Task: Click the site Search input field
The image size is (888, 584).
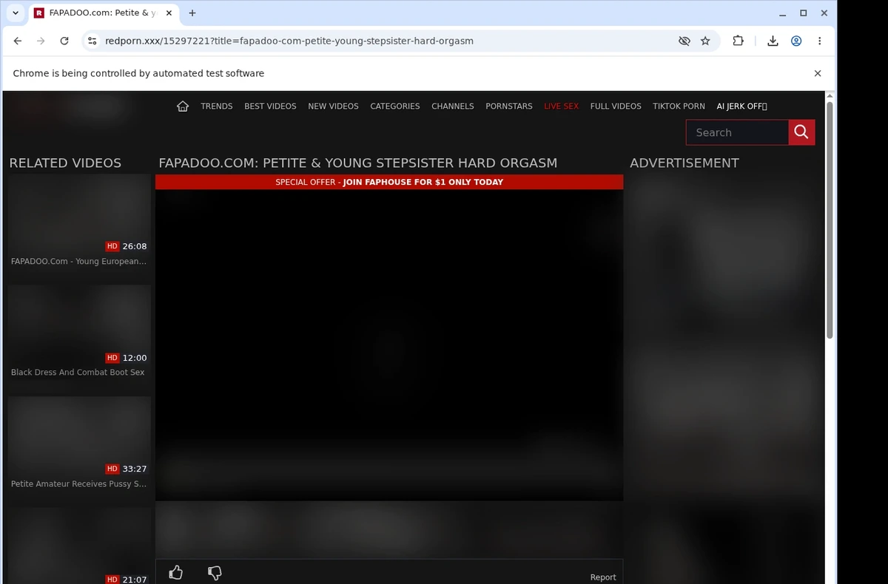Action: point(737,132)
